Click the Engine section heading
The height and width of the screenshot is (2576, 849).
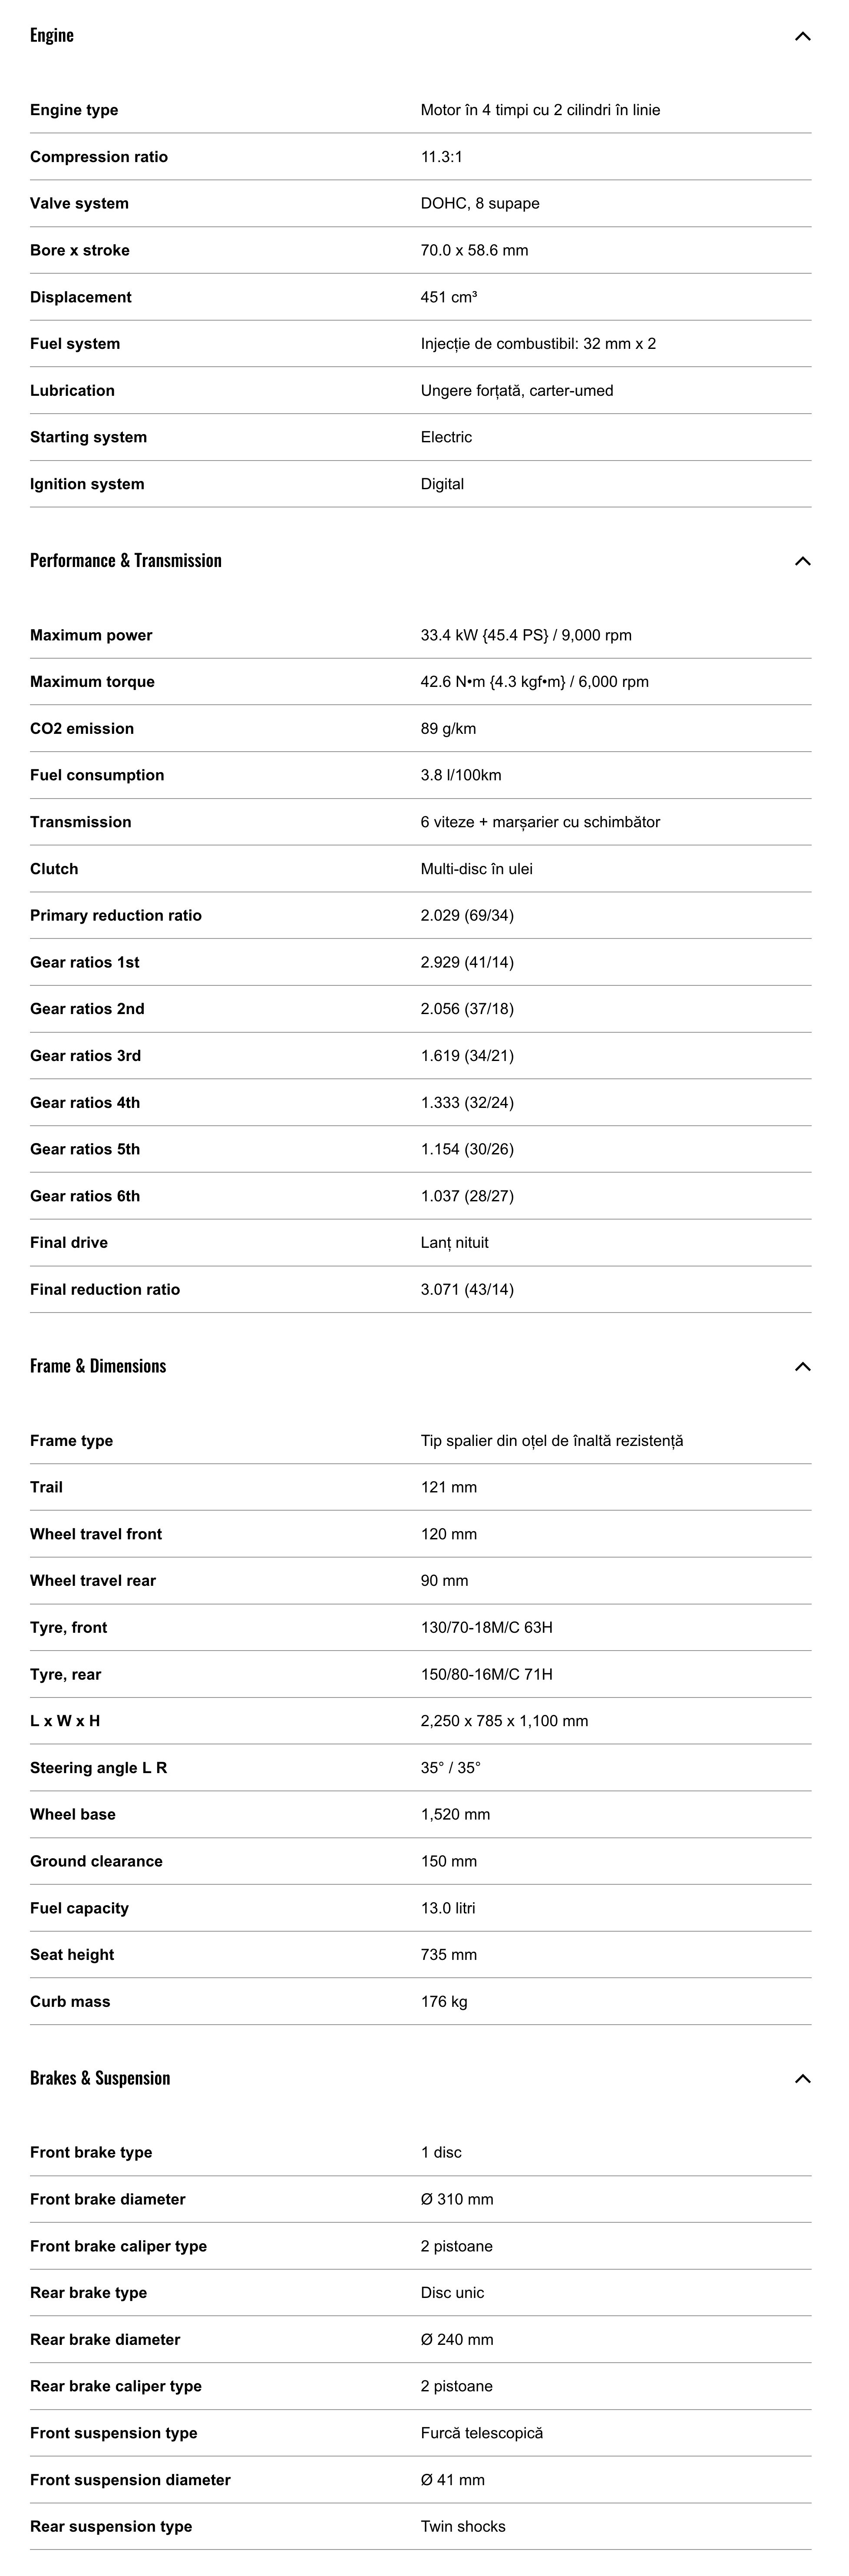coord(52,35)
